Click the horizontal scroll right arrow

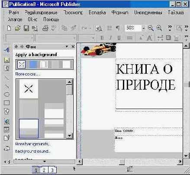coord(180,162)
